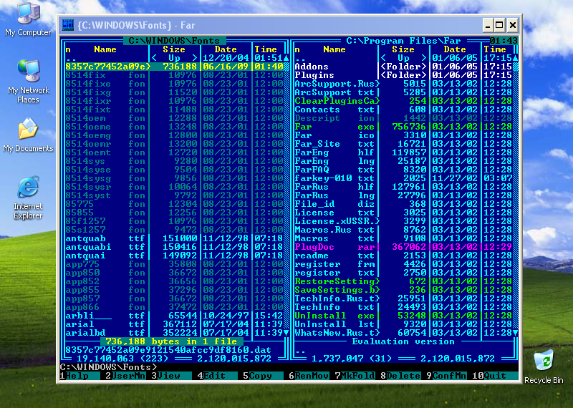Open the My Computer desktop icon
573x408 pixels.
(x=28, y=19)
